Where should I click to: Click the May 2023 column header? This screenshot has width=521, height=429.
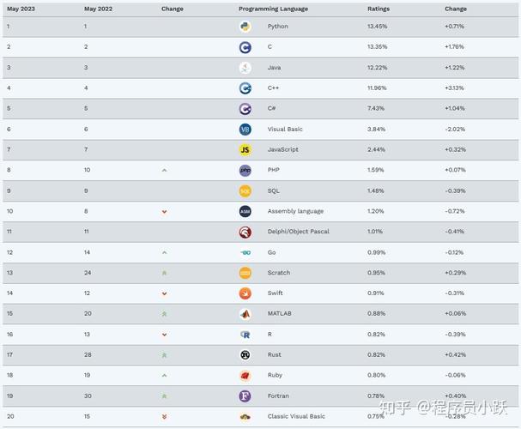[x=21, y=9]
